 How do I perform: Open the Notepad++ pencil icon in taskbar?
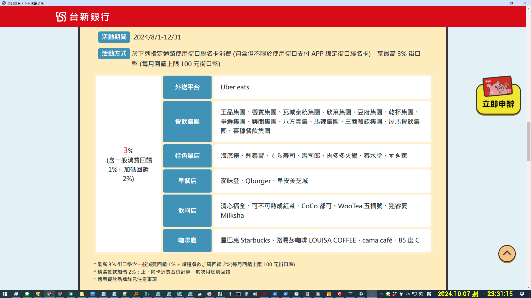(x=125, y=294)
